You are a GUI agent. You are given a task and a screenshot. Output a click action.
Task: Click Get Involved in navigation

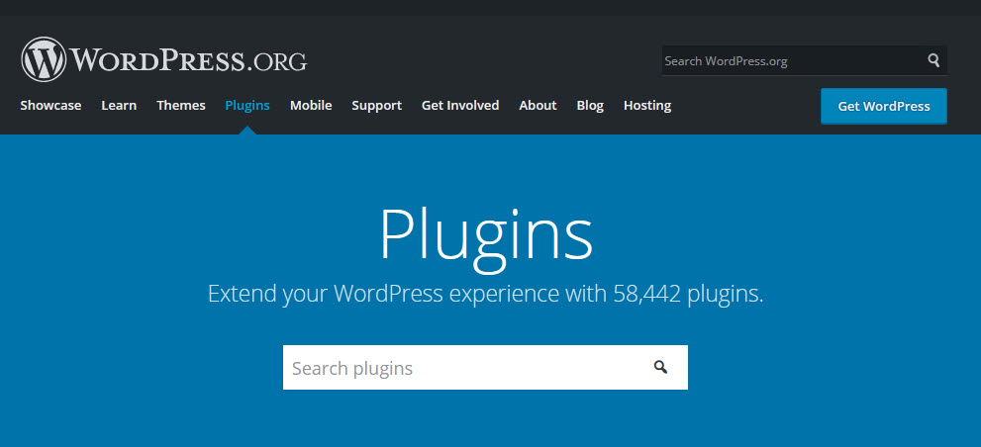click(460, 105)
